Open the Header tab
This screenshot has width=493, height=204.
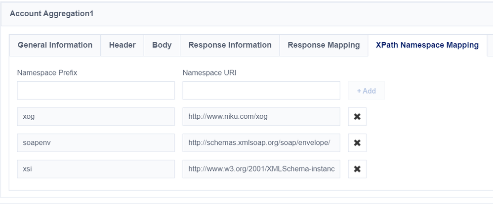coord(122,45)
